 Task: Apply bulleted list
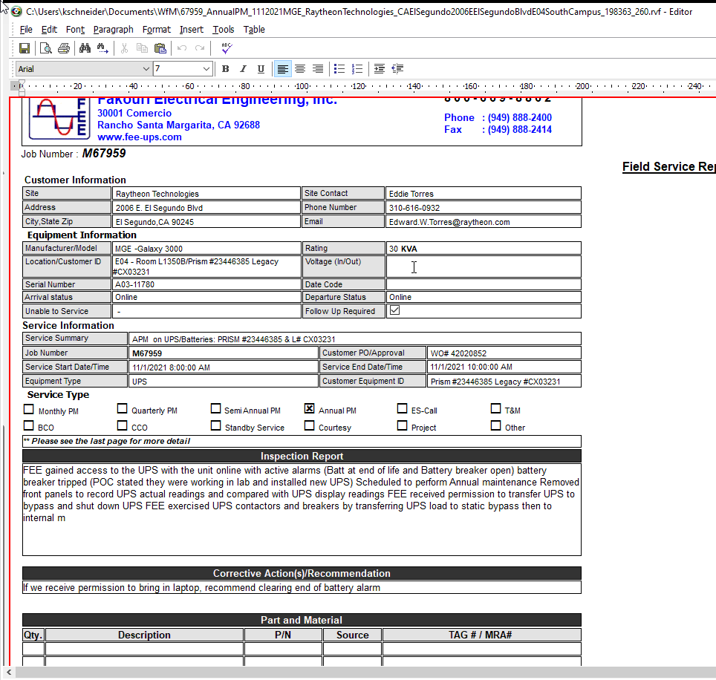click(339, 69)
